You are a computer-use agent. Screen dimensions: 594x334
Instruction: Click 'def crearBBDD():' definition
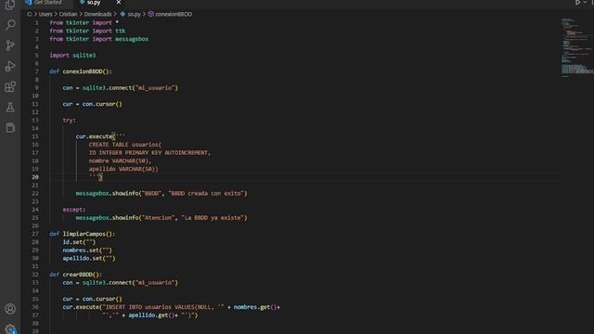point(76,275)
